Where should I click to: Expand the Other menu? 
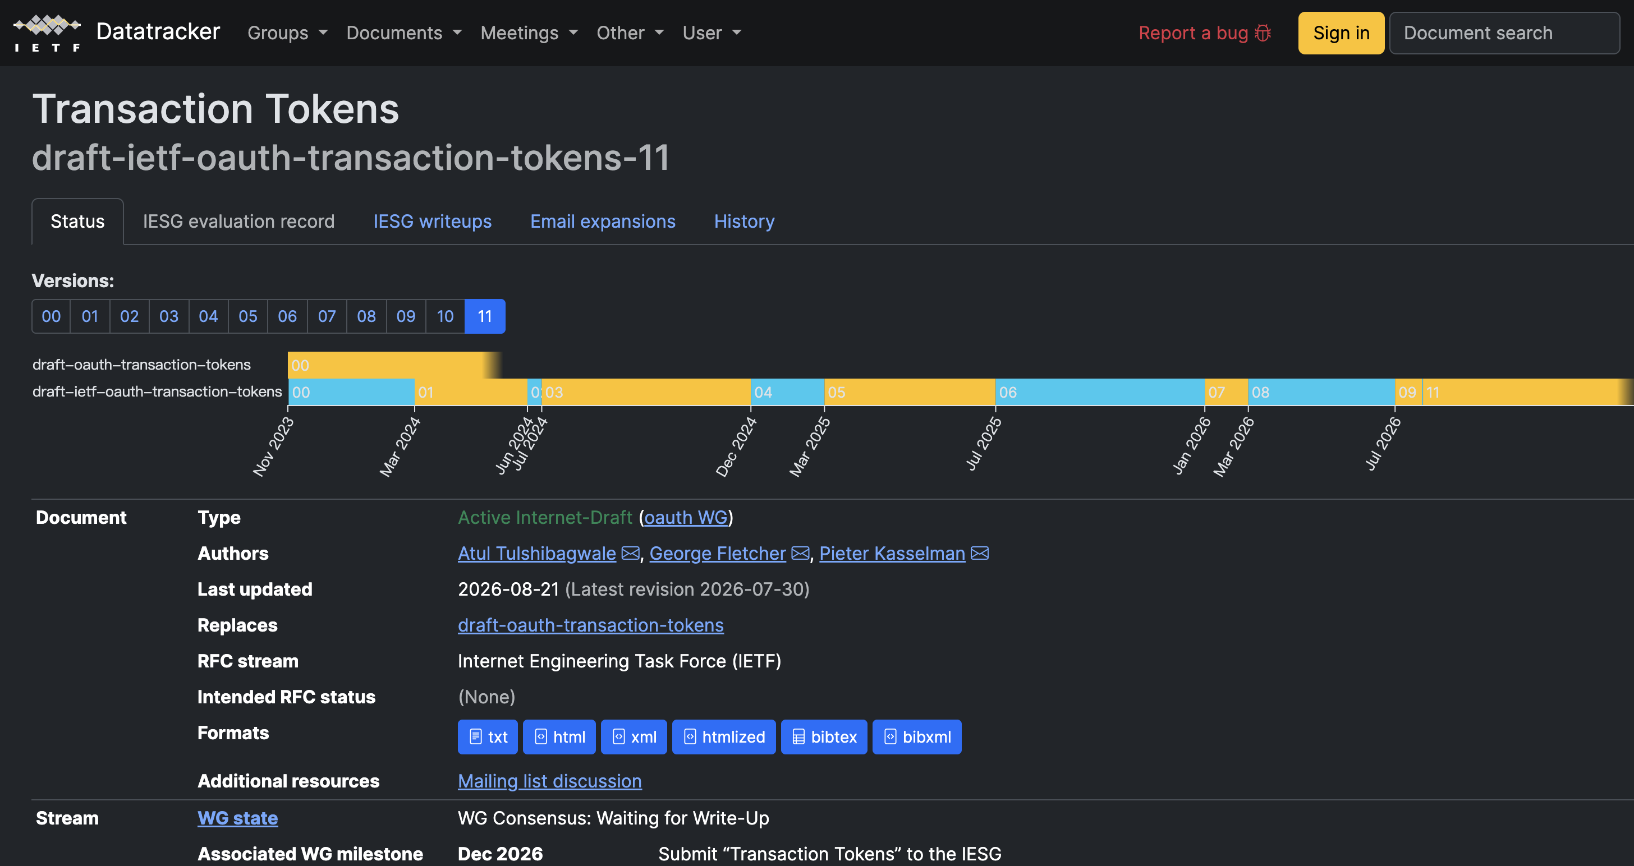click(630, 33)
